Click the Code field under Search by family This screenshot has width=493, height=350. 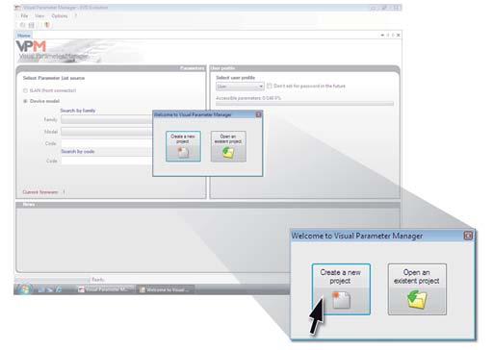107,143
